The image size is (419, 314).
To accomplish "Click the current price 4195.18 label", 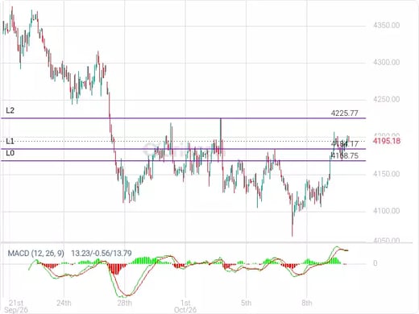I will coord(387,141).
